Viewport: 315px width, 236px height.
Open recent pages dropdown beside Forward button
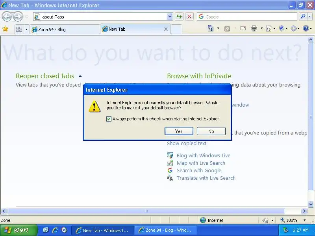(27, 17)
